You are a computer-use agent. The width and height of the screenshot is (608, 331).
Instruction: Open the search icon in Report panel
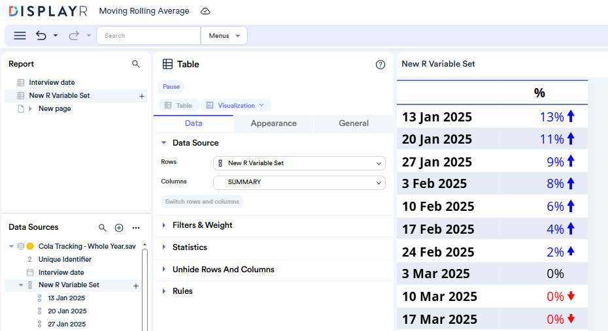click(136, 64)
